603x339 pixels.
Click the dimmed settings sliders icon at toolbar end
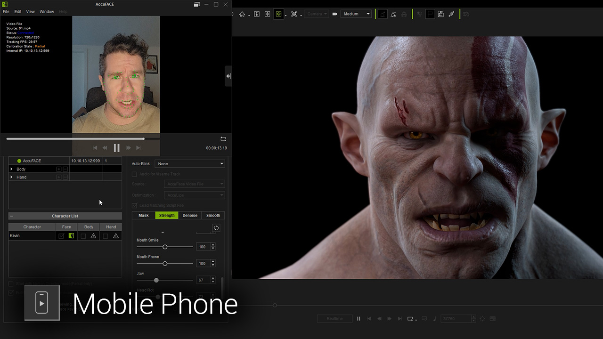pos(466,14)
